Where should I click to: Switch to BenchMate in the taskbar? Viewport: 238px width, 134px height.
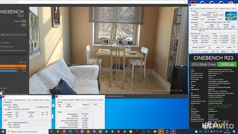pyautogui.click(x=161, y=132)
